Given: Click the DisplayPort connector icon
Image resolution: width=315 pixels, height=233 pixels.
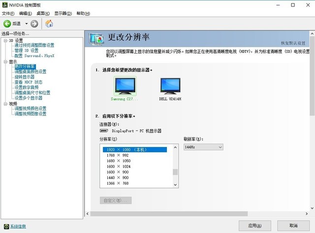Looking at the screenshot, I should [x=104, y=131].
